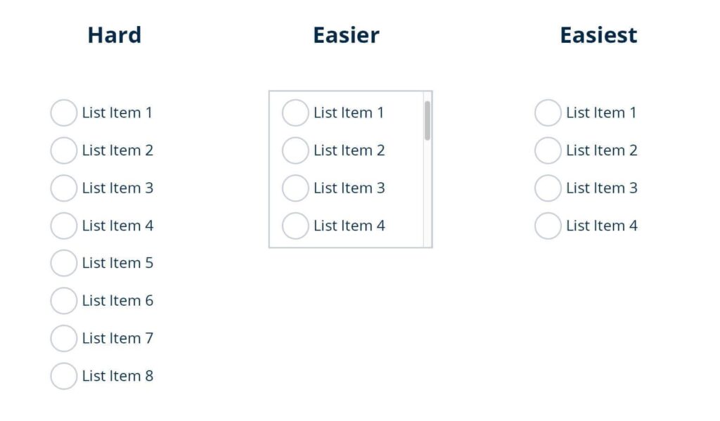Pick List Item 3 in Easiest column
Viewport: 720px width, 421px height.
pyautogui.click(x=547, y=188)
